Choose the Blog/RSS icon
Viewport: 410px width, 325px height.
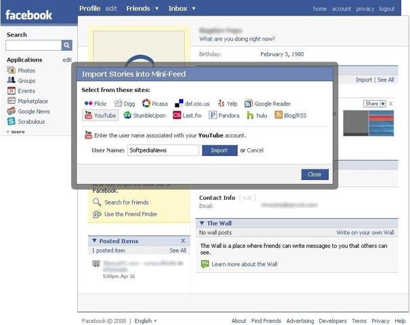[279, 115]
